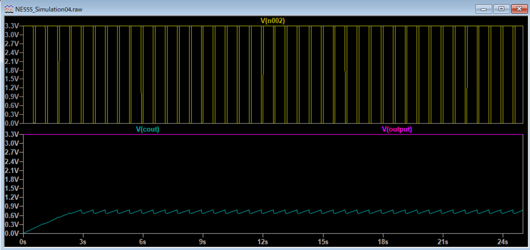Click the LTspice waveform icon in title bar
Viewport: 530px width, 250px height.
tap(9, 9)
